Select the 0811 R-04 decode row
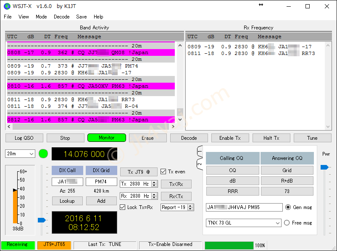Image resolution: width=337 pixels, height=251 pixels. (x=91, y=106)
